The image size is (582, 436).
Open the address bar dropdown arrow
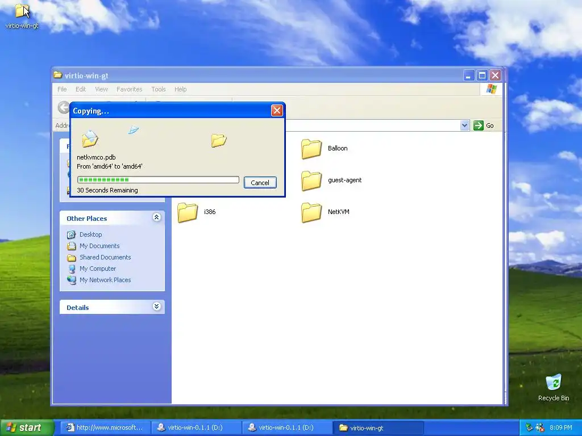(464, 125)
